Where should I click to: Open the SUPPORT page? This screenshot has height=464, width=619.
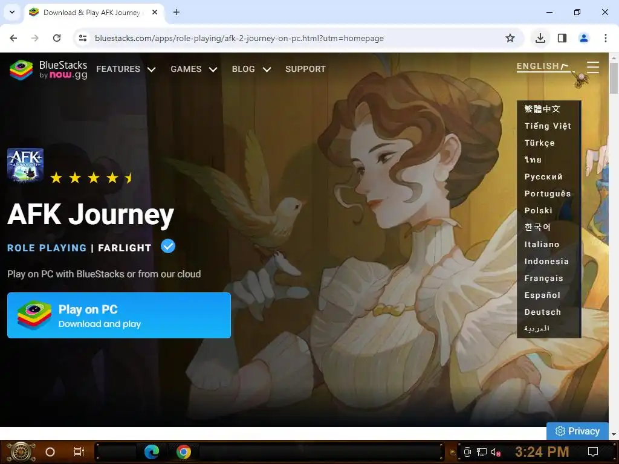point(305,69)
